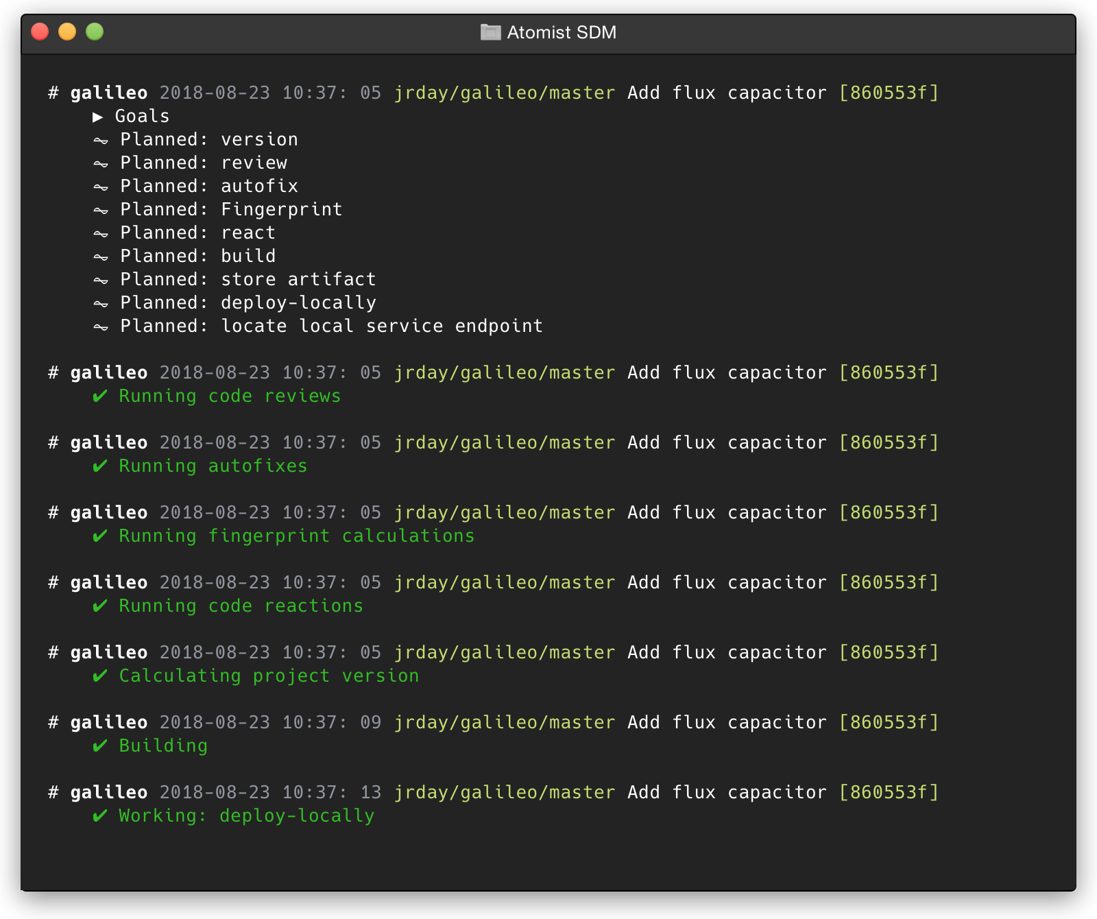Screen dimensions: 1097x919
Task: Click 'Add flux capacitor' above Running code reactions
Action: (727, 582)
